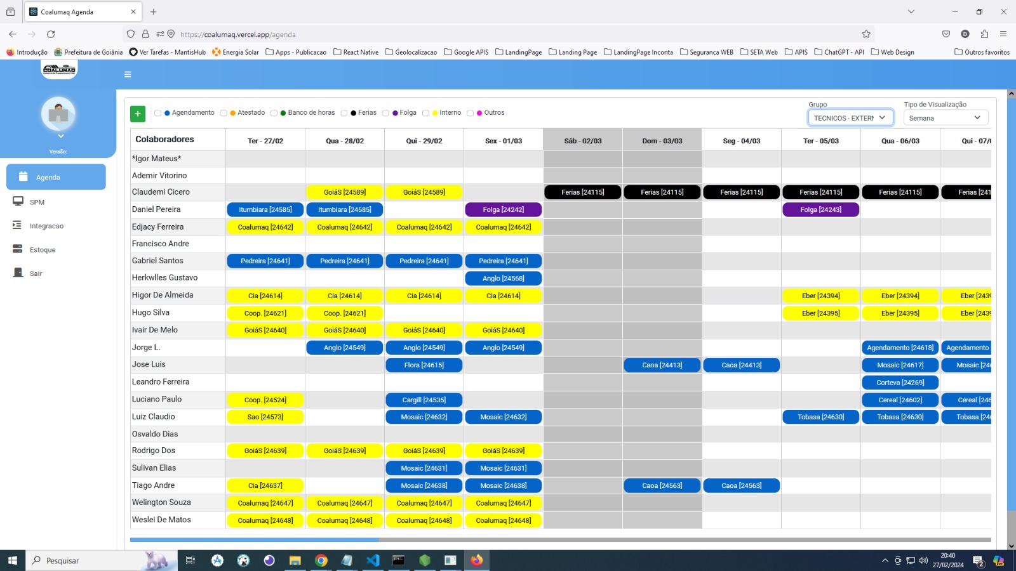The image size is (1016, 571).
Task: Check the Ferias filter checkbox
Action: click(x=344, y=113)
